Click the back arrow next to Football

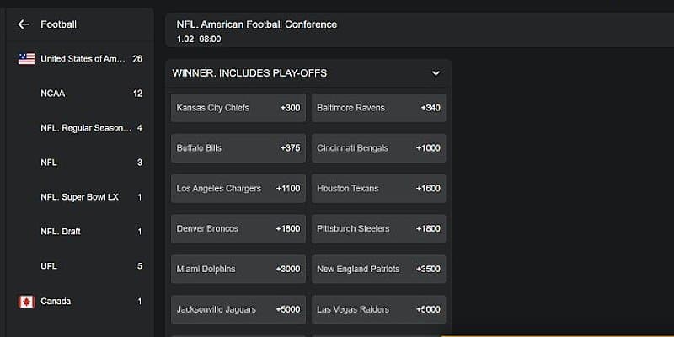[x=23, y=24]
